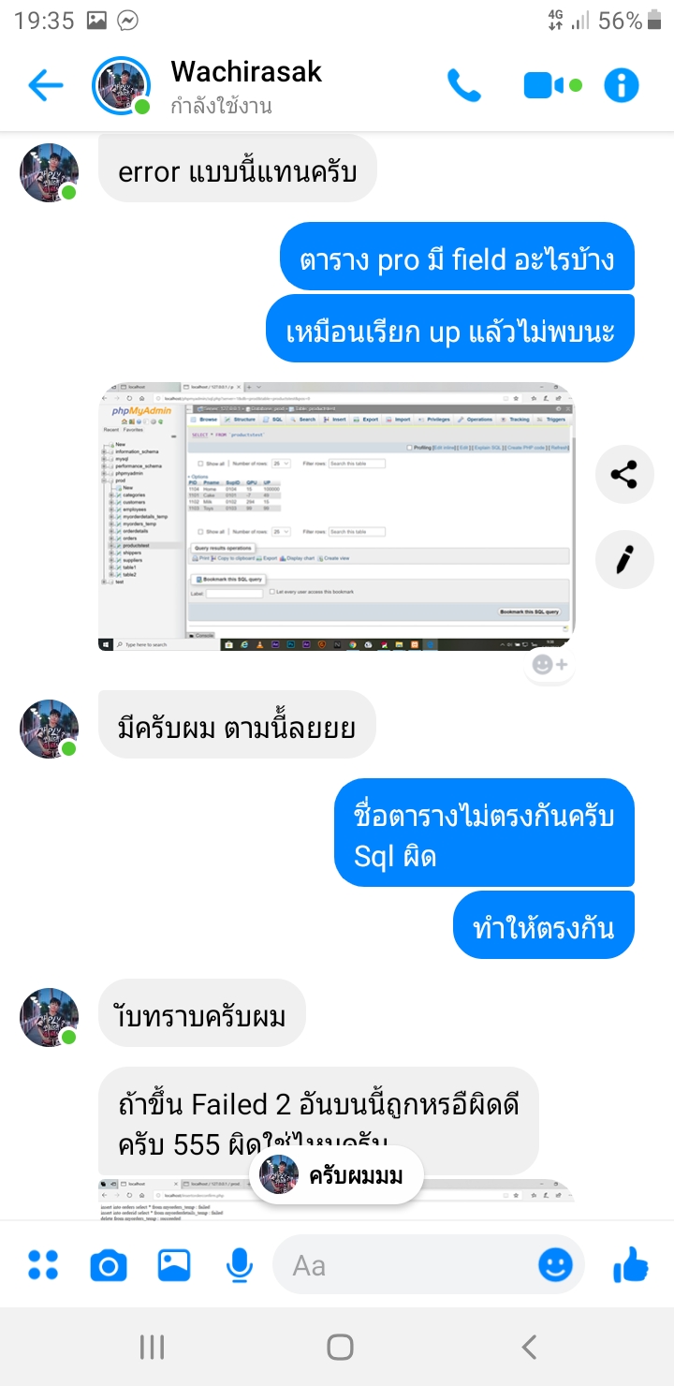Edit the phpMyAdmin image with pencil icon

(624, 560)
